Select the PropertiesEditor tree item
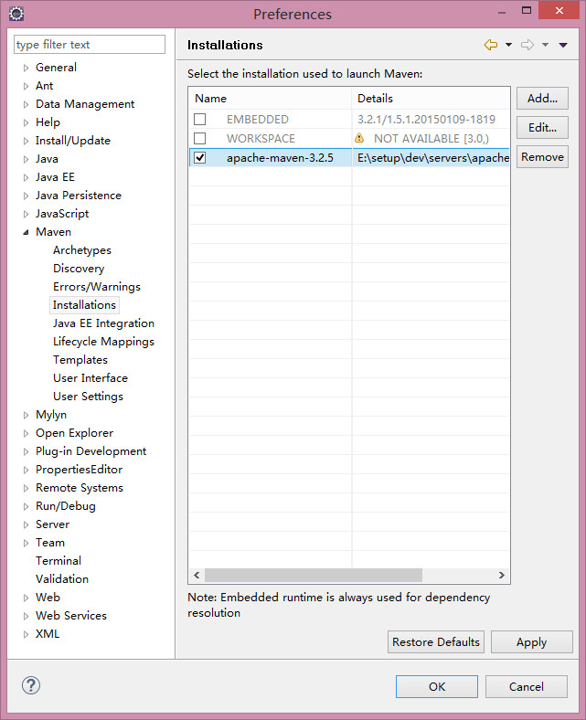 (79, 470)
